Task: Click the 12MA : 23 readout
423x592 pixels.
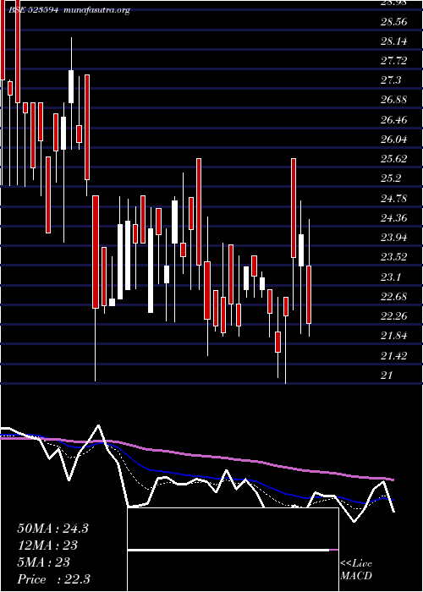Action: (x=47, y=545)
